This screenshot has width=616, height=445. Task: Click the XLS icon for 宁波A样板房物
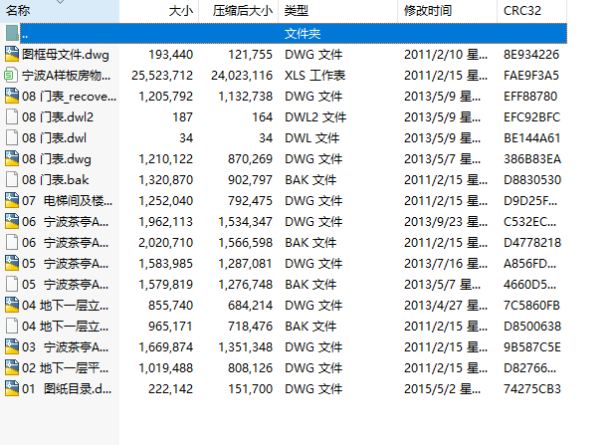[12, 76]
